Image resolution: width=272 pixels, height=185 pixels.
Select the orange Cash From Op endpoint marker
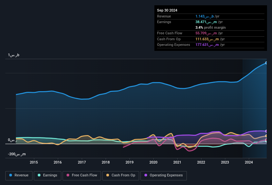266,136
